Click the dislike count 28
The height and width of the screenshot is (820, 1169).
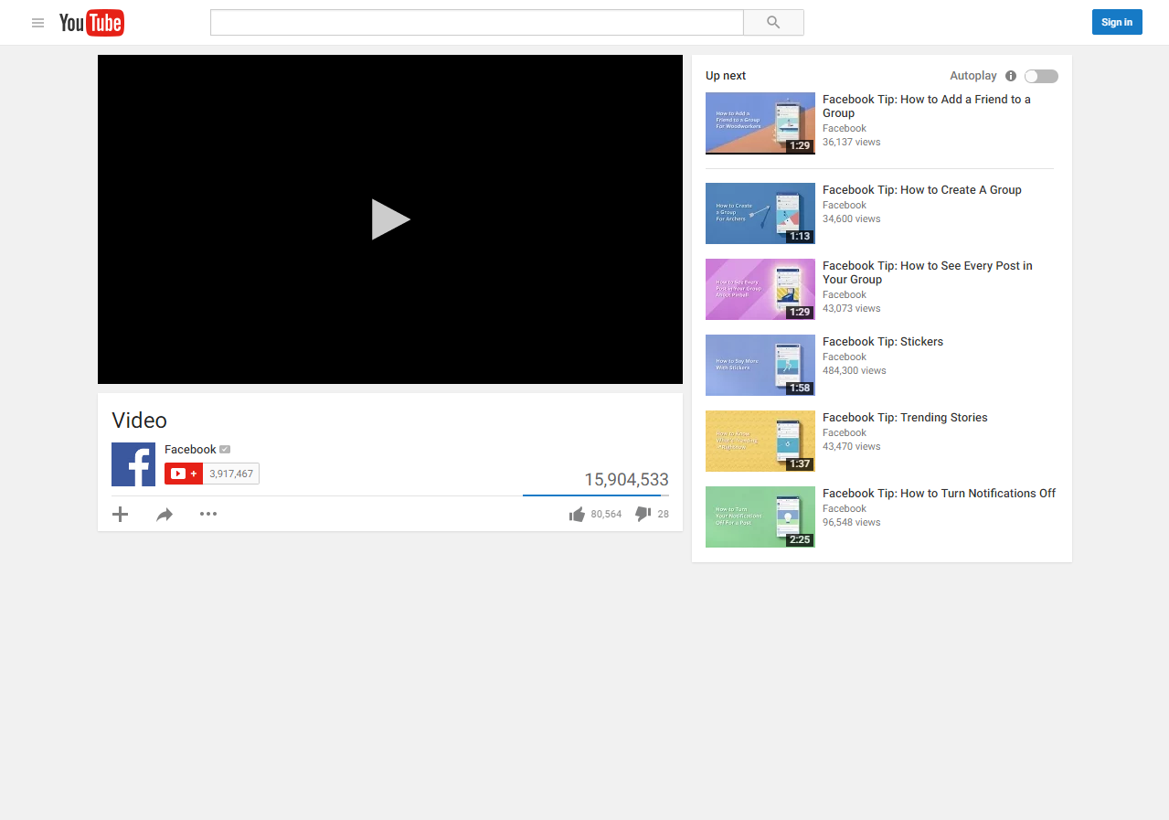(x=664, y=515)
